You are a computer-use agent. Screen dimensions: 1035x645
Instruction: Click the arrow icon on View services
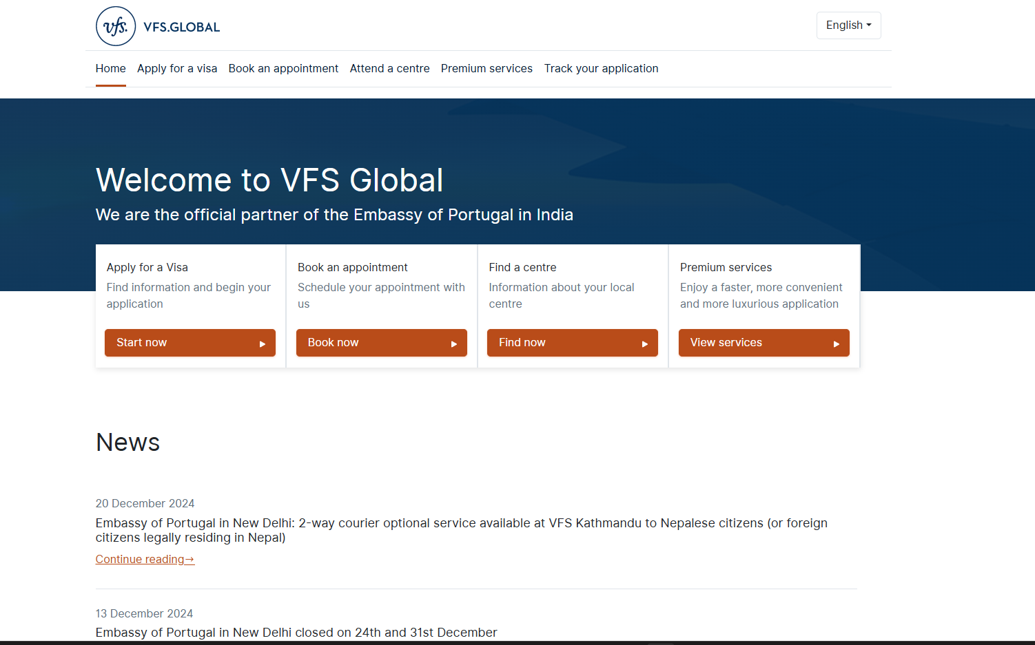point(836,343)
